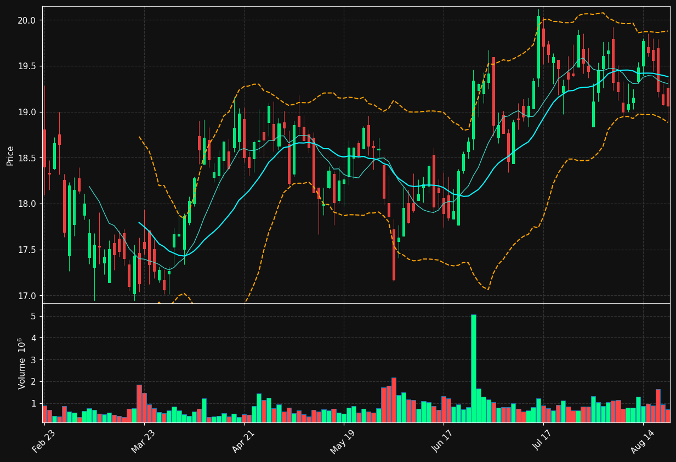The height and width of the screenshot is (462, 676).
Task: Click the tall green candlestick reaching 20.0
Action: coord(538,47)
